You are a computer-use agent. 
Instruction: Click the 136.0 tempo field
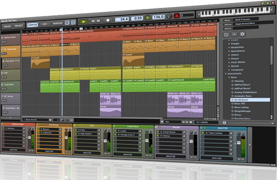pyautogui.click(x=158, y=17)
